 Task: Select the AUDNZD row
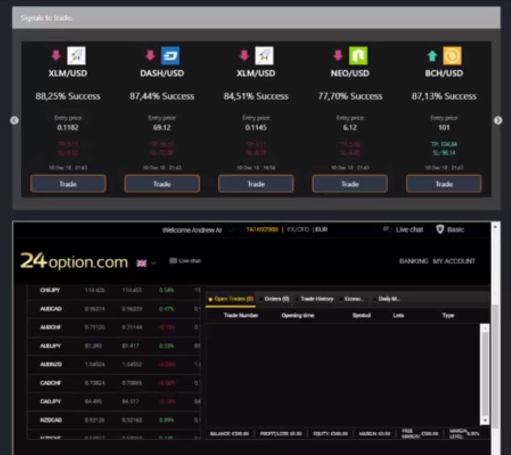[114, 364]
